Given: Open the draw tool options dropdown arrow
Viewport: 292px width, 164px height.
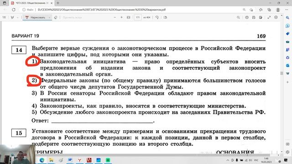Looking at the screenshot, I should 50,17.
